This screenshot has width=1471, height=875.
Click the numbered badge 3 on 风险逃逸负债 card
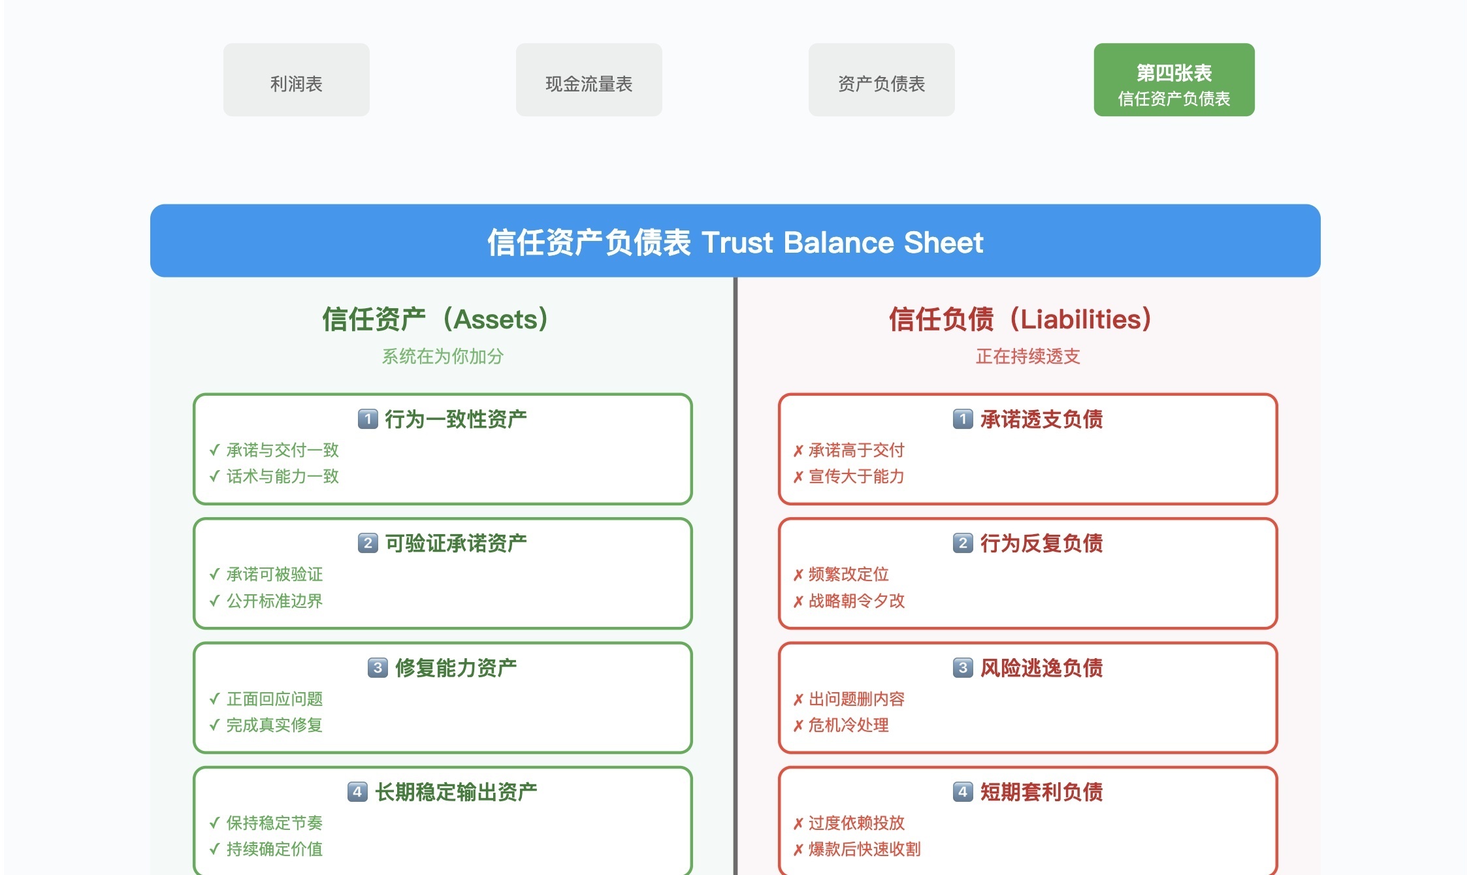(x=962, y=667)
